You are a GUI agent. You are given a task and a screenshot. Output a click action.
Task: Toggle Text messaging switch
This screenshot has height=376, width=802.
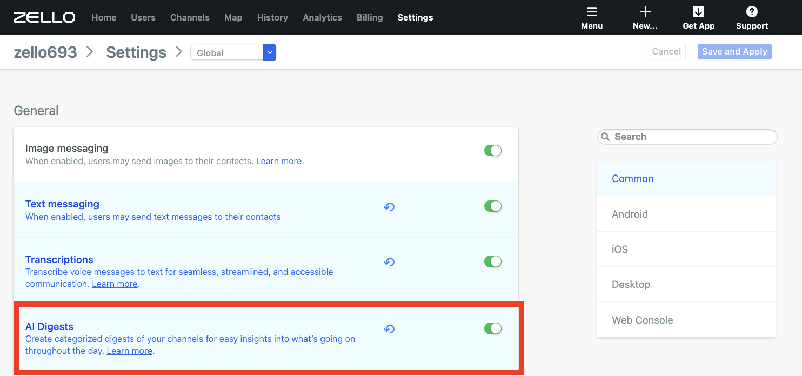pyautogui.click(x=493, y=206)
